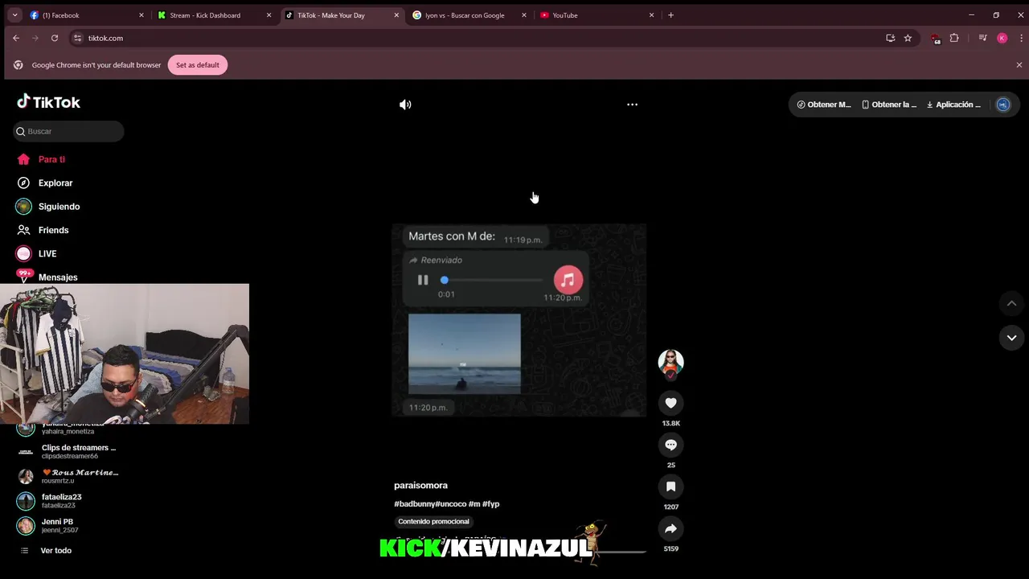Open a new browser tab

[x=670, y=15]
